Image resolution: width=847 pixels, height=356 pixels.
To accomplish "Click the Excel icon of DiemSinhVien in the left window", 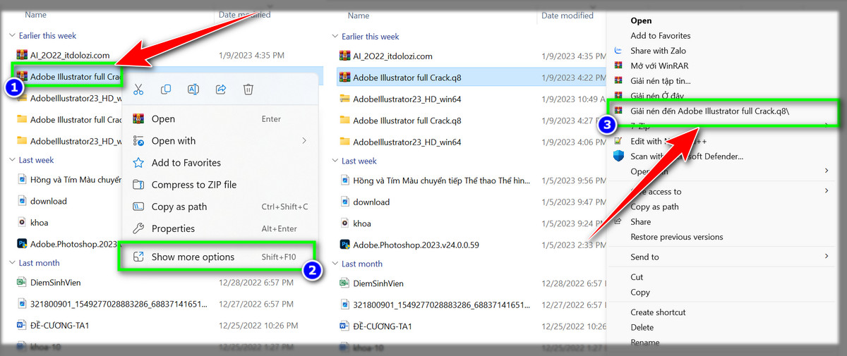I will [x=21, y=283].
